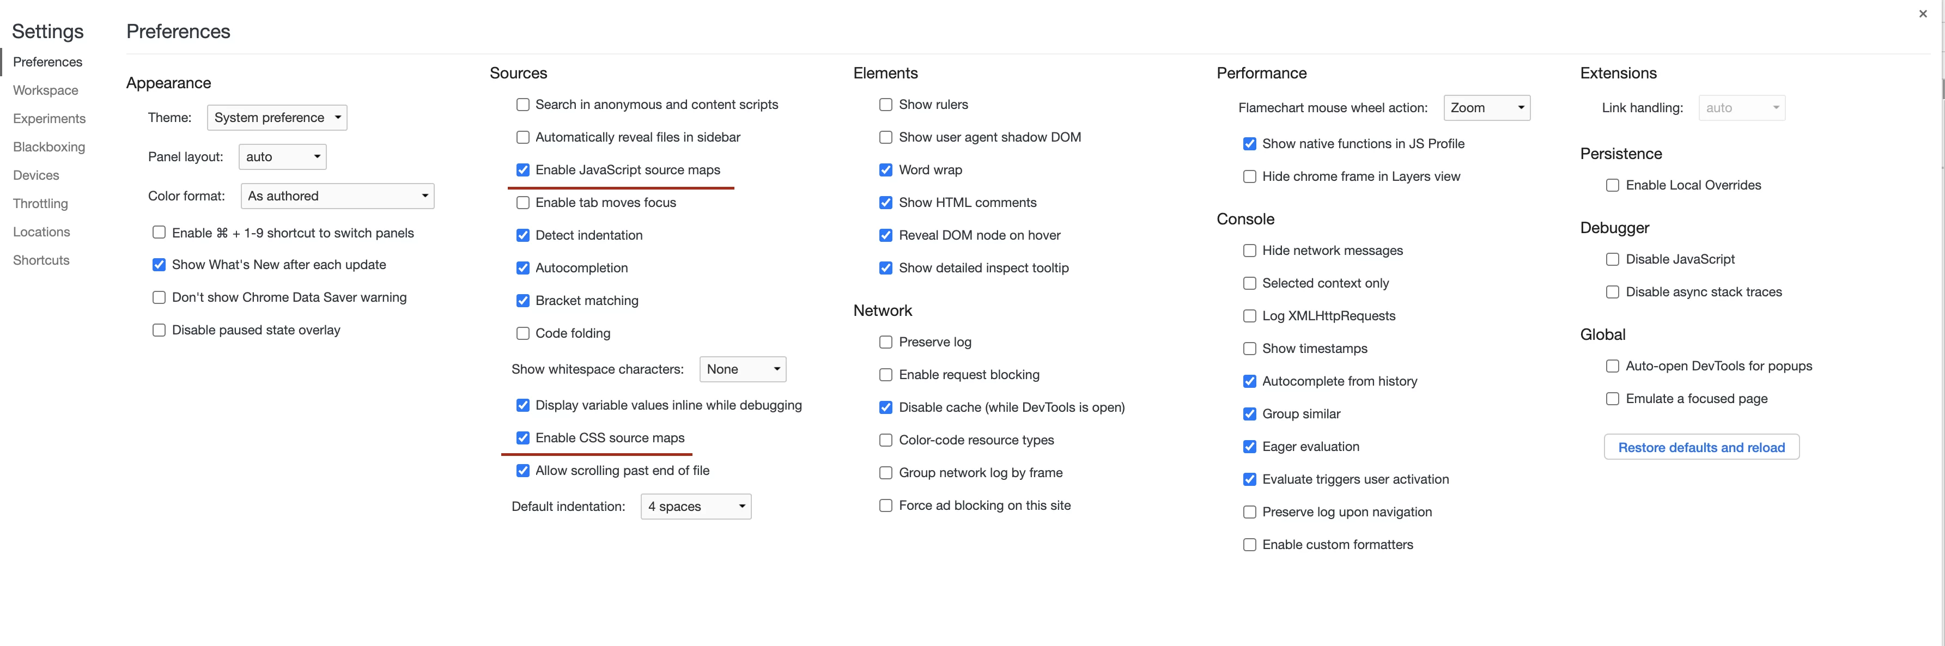
Task: Expand the Color format dropdown
Action: click(337, 196)
